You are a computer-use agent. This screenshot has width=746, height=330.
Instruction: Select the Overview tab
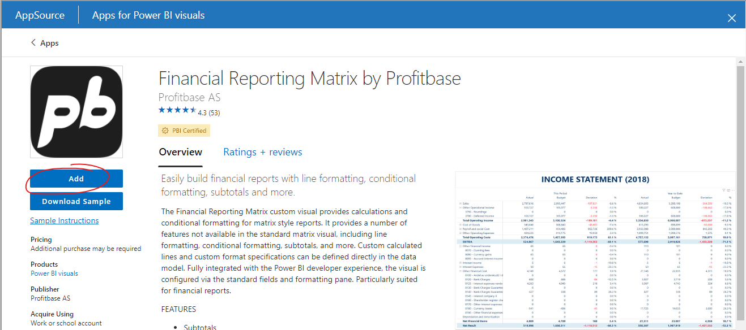coord(180,152)
